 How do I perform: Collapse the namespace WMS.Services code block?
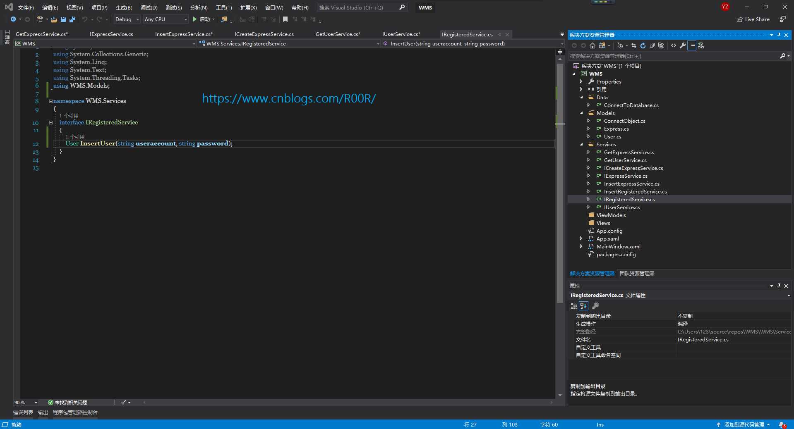pos(51,101)
